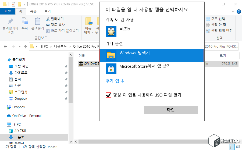Click 붙여넣기 clipboard icon in ribbon
The height and width of the screenshot is (150, 242).
37,21
